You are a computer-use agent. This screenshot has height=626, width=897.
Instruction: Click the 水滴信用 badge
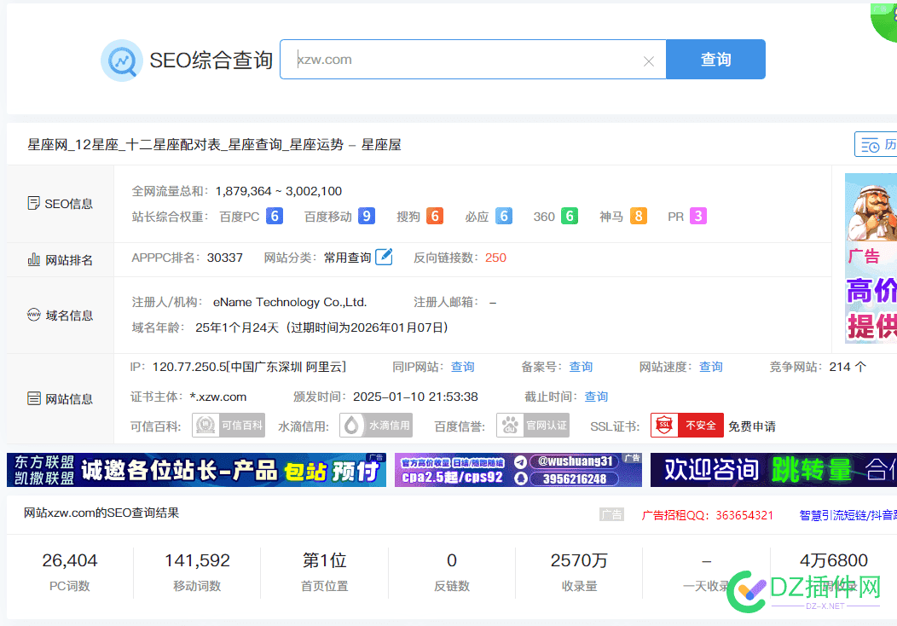(376, 426)
